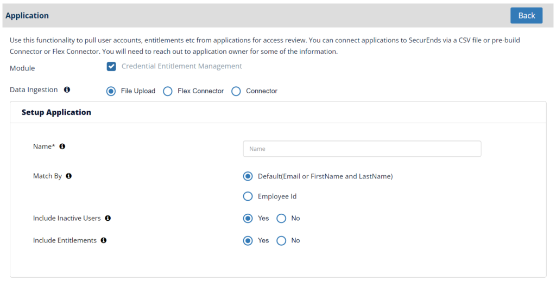Click the Include Entitlements info icon
This screenshot has height=281, width=556.
tap(104, 240)
